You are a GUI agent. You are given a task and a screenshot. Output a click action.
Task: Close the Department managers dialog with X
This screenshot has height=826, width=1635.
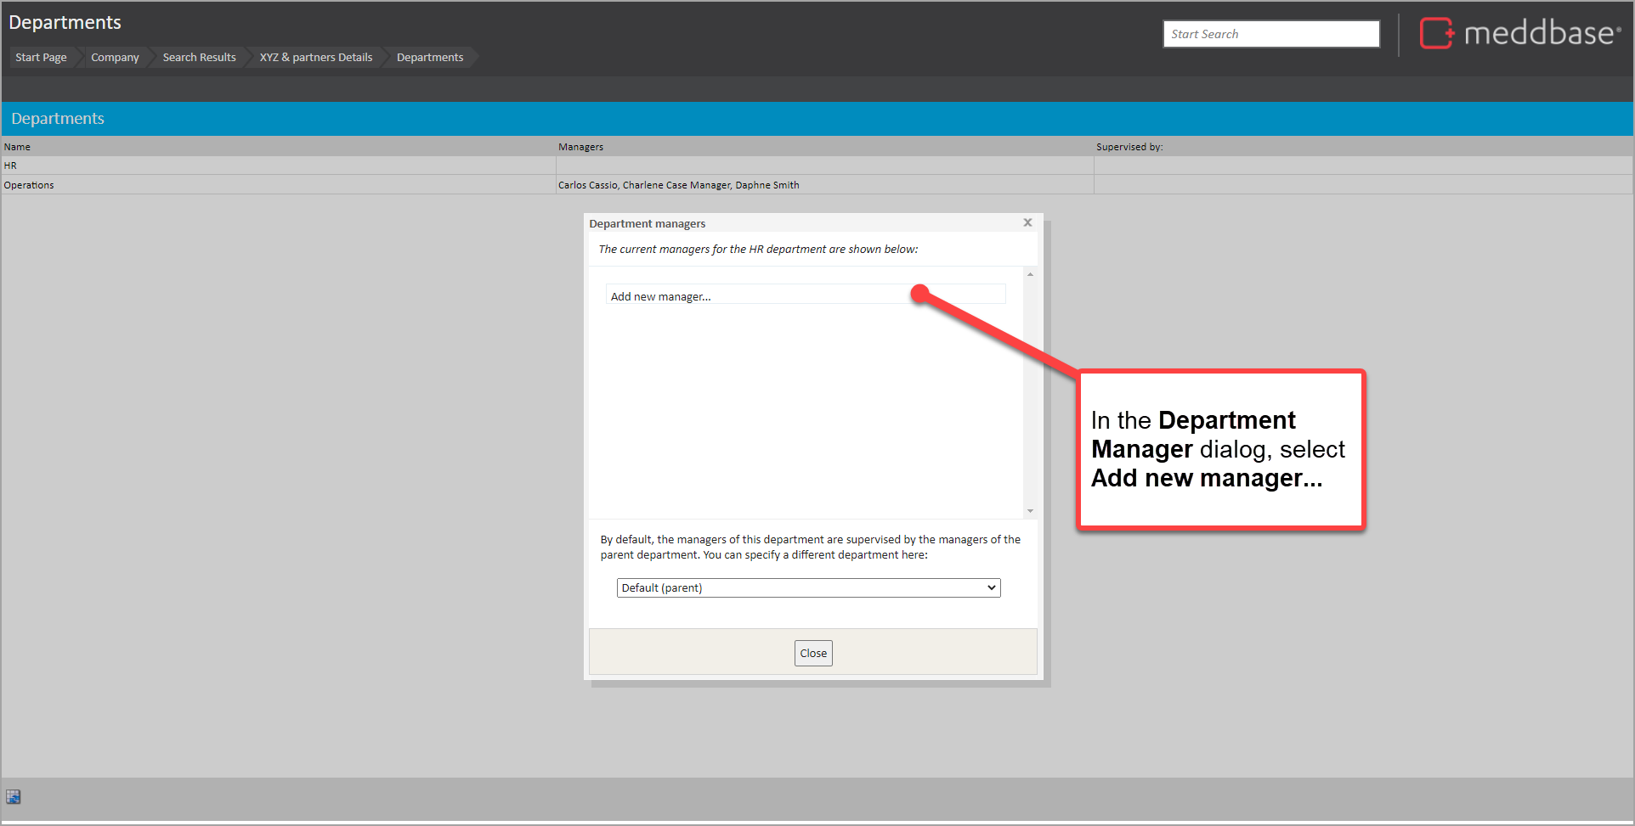(1027, 222)
